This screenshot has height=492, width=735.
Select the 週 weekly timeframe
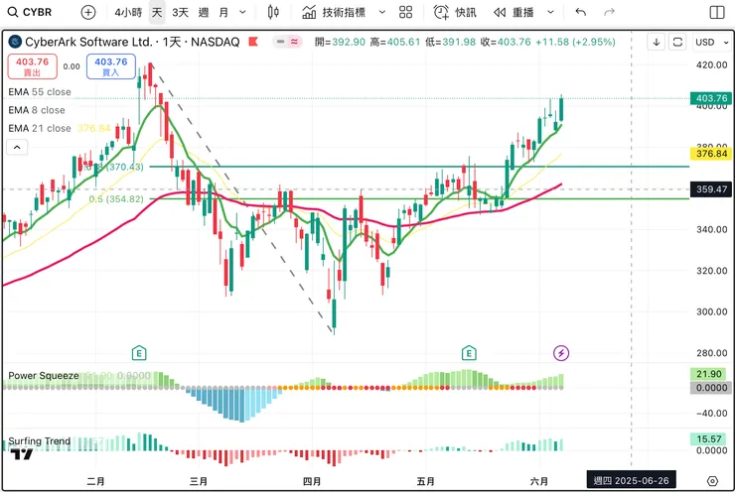(x=204, y=12)
